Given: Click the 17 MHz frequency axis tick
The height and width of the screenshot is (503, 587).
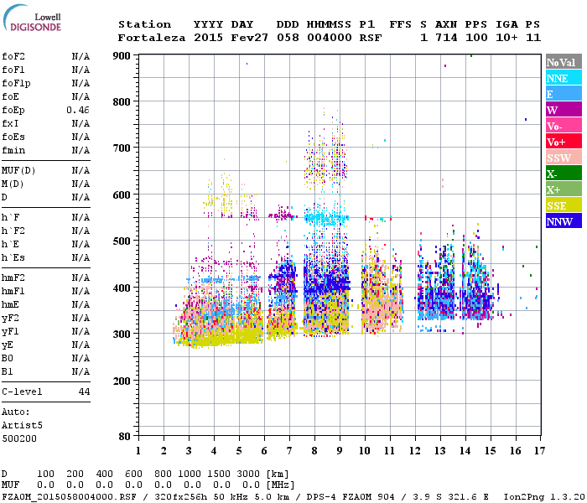Looking at the screenshot, I should click(x=539, y=451).
